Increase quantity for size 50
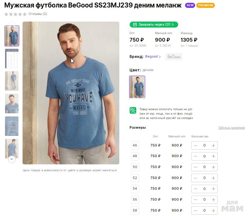 (x=214, y=167)
